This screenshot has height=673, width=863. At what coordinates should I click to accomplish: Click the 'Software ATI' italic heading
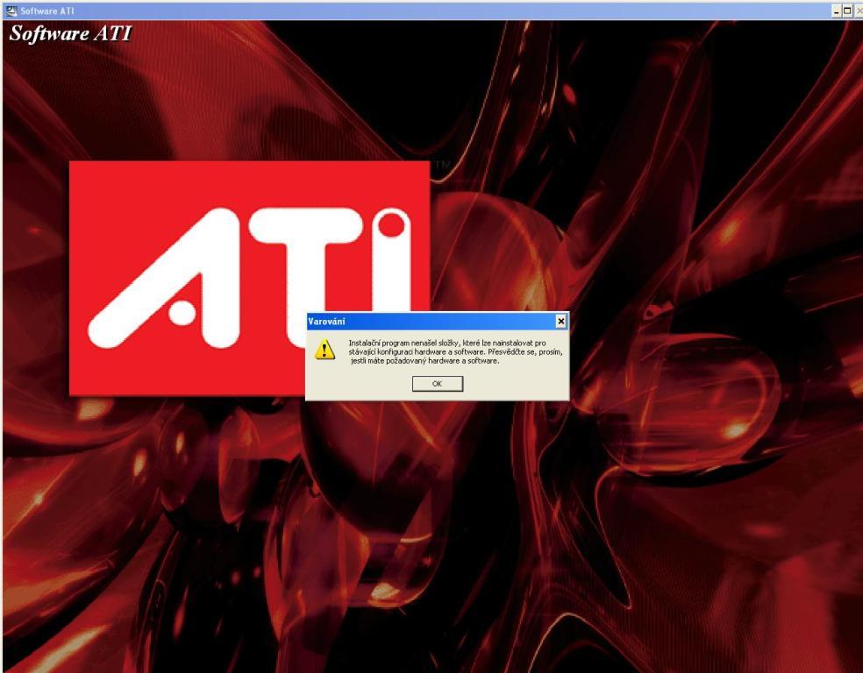(x=70, y=33)
